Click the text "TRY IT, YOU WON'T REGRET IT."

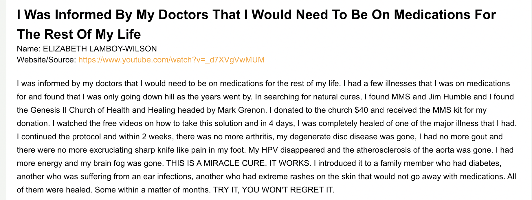274,190
